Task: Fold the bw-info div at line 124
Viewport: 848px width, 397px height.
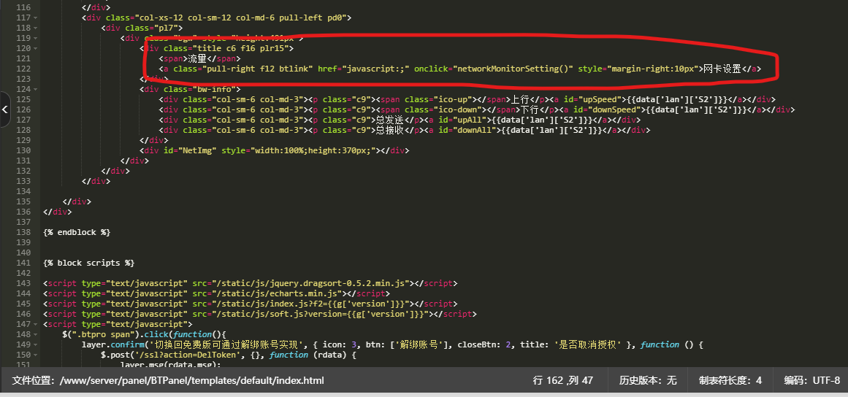Action: pyautogui.click(x=35, y=89)
